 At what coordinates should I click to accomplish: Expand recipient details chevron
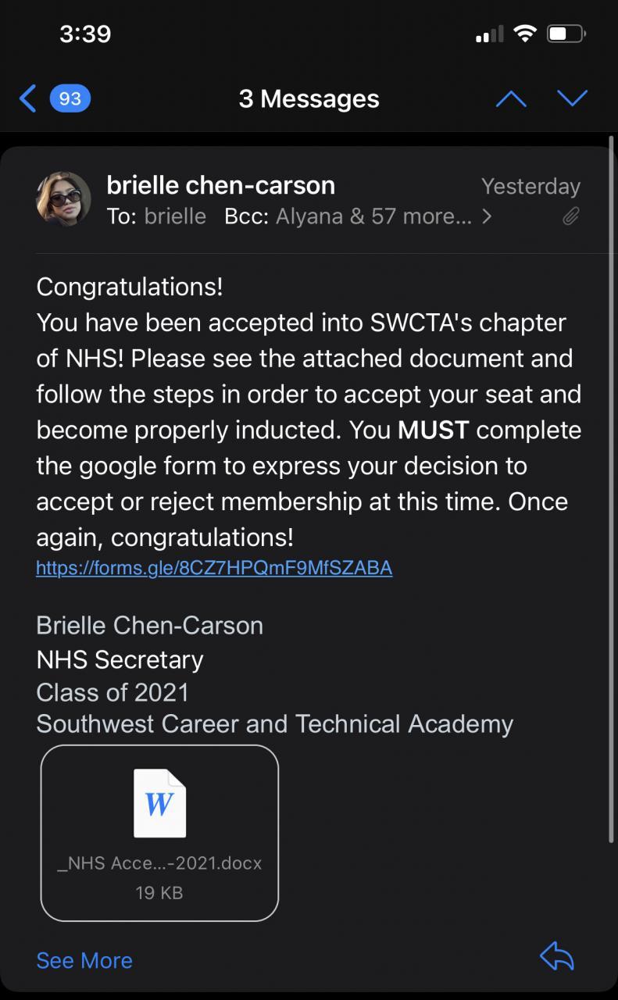pos(487,216)
